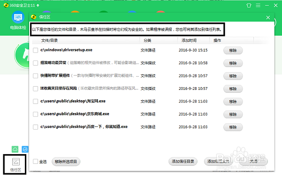Remove the driversetup.exe entry with 移除
282x177 pixels.
click(x=233, y=51)
